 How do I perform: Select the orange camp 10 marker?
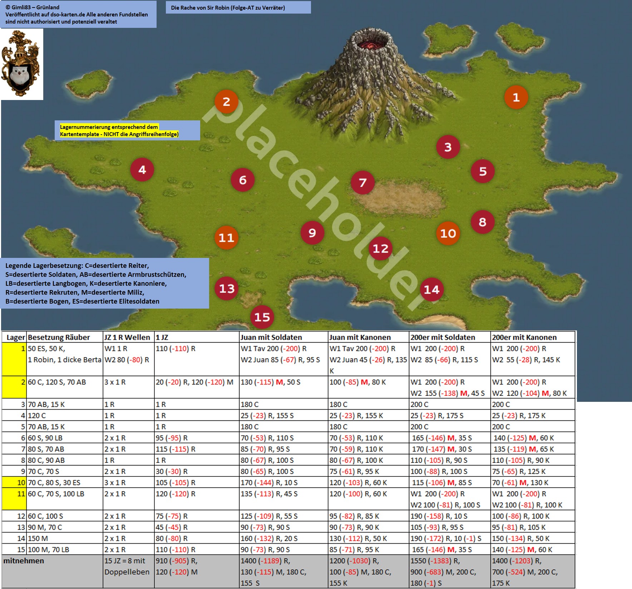click(448, 234)
